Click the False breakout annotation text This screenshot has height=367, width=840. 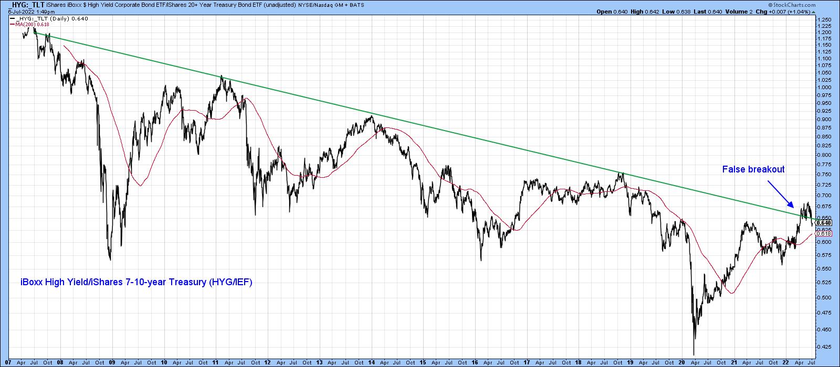[753, 169]
